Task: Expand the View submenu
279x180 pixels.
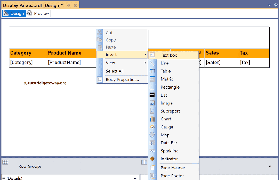Action: [x=110, y=63]
